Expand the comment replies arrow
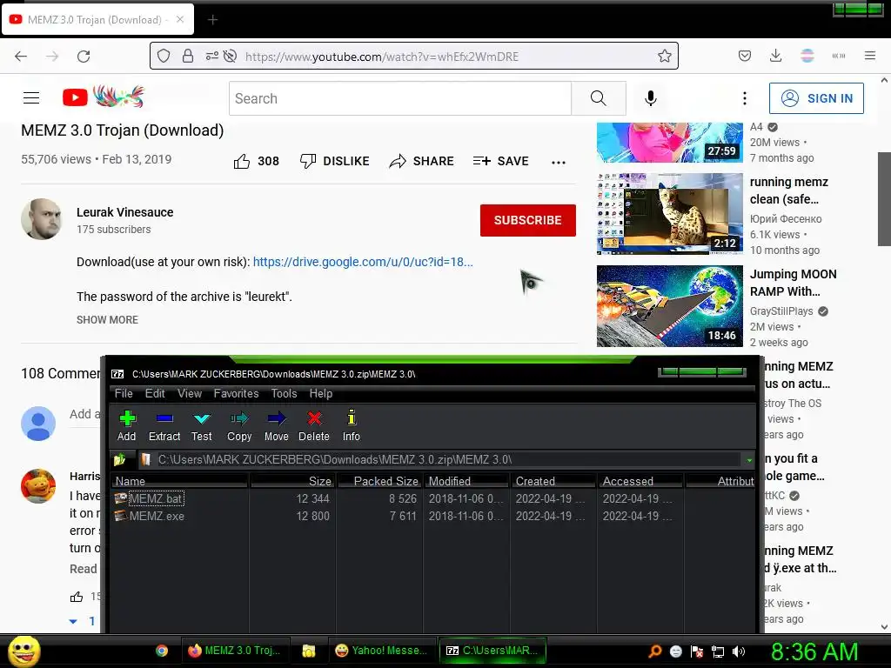This screenshot has height=668, width=891. point(73,621)
